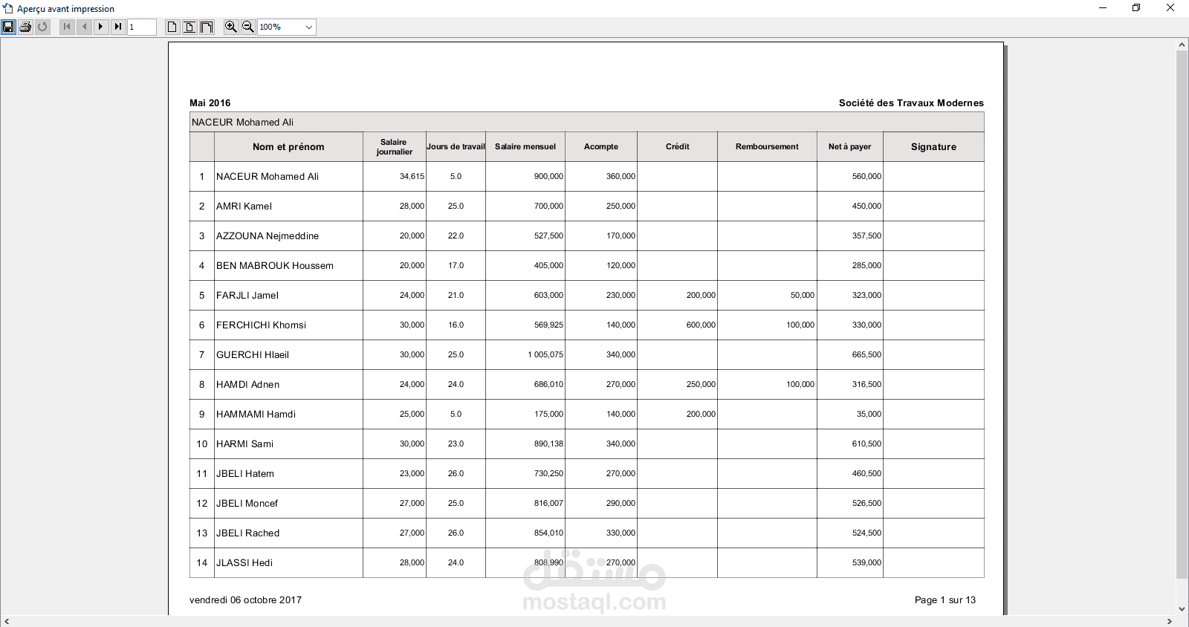Click the acompte value '120,000'

pyautogui.click(x=621, y=265)
